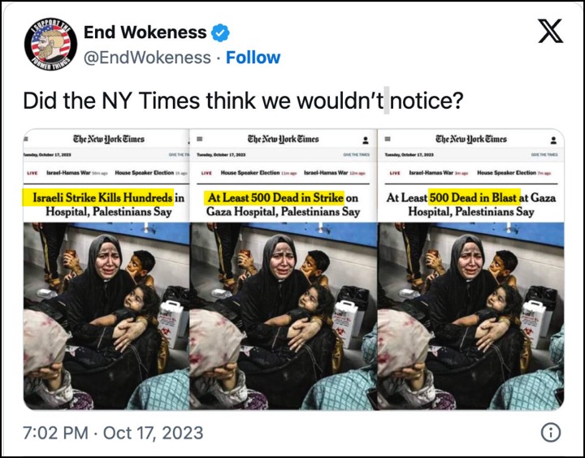Click the End Wokeness profile avatar
This screenshot has height=458, width=585.
click(x=50, y=44)
